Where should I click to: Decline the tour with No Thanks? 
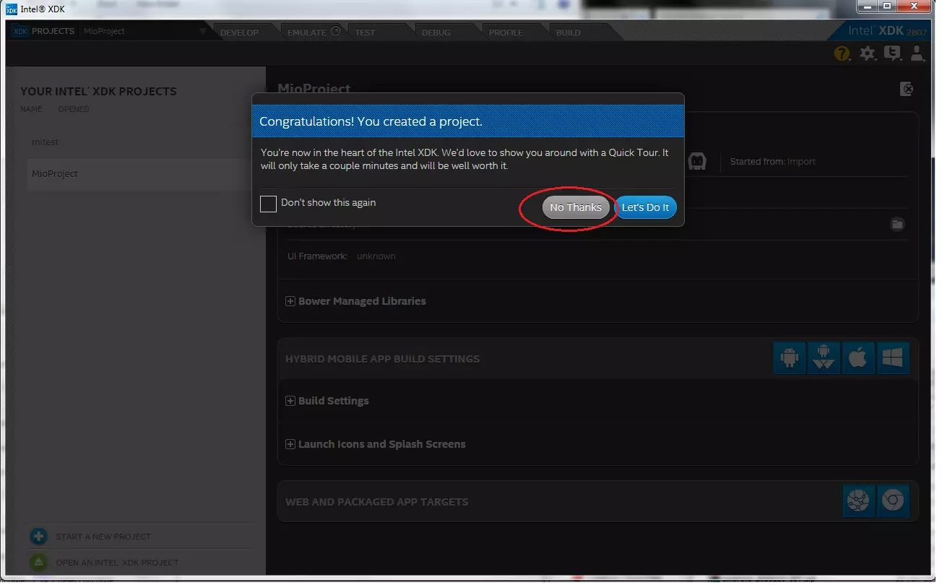[x=576, y=207]
